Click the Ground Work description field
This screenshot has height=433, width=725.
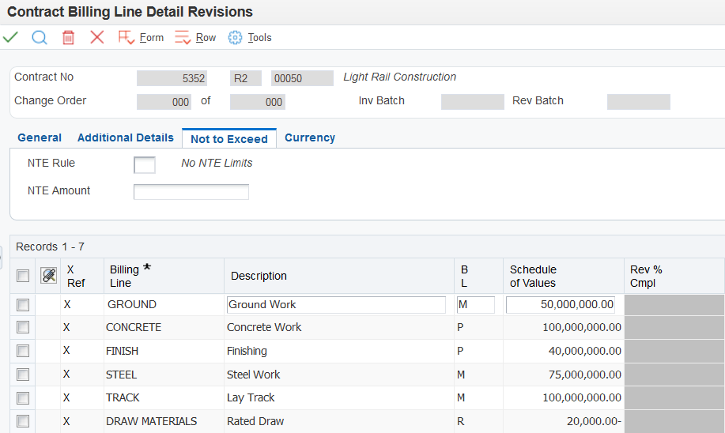point(336,305)
